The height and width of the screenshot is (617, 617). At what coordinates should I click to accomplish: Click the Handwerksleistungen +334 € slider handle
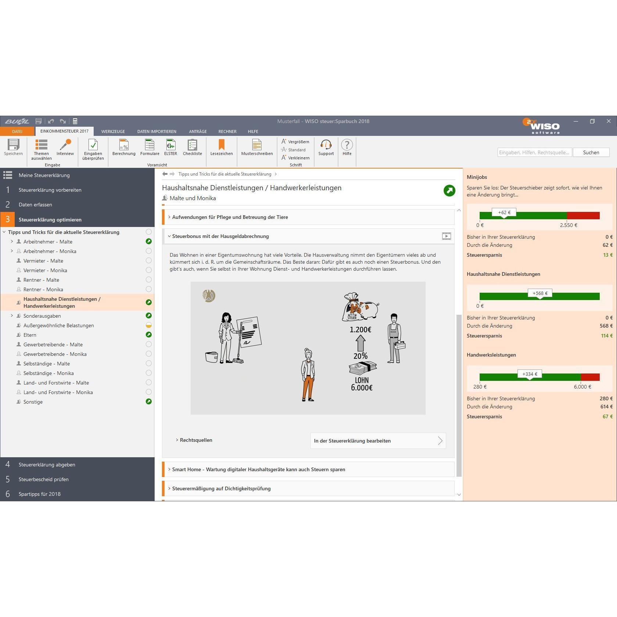(x=530, y=375)
